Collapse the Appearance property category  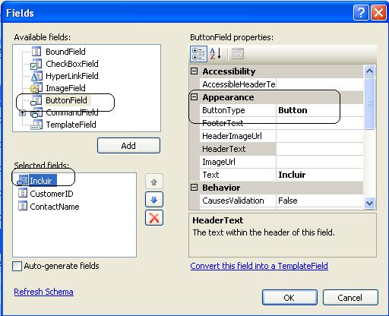pyautogui.click(x=194, y=97)
